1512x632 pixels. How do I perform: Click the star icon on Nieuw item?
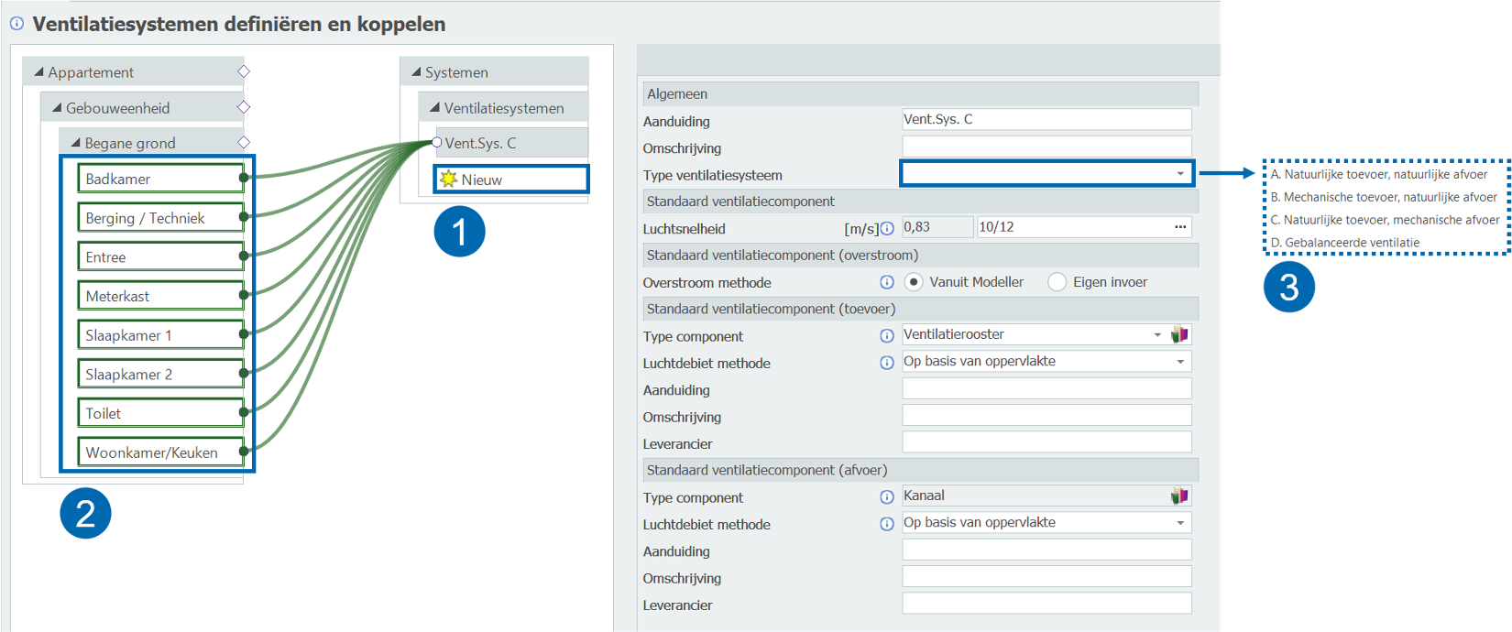[448, 180]
